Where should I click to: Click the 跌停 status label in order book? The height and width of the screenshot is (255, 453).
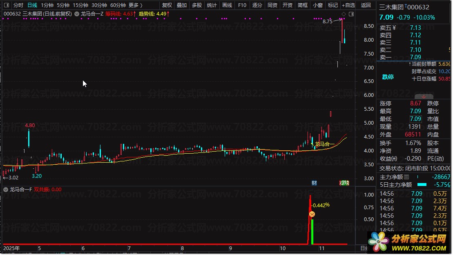pyautogui.click(x=388, y=77)
